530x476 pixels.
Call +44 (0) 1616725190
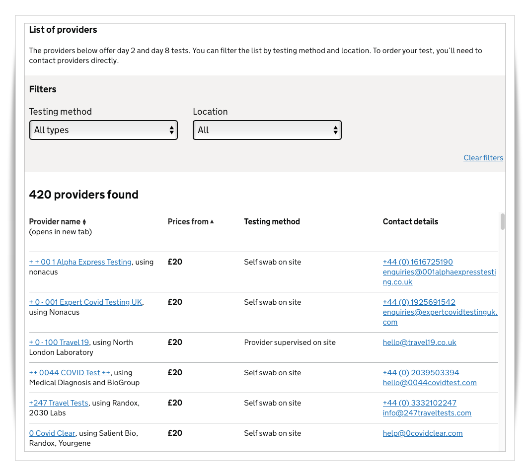[418, 262]
